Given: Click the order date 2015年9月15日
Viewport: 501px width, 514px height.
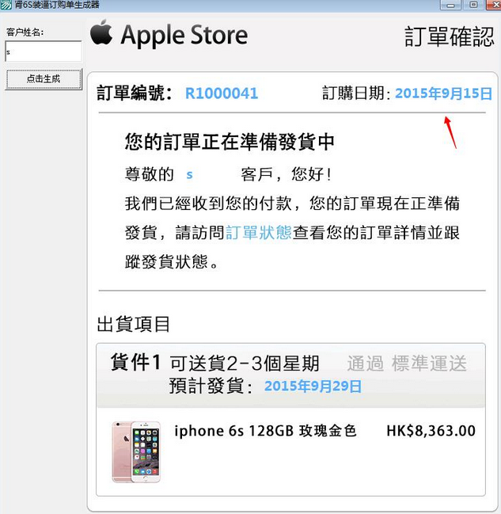Looking at the screenshot, I should point(443,93).
